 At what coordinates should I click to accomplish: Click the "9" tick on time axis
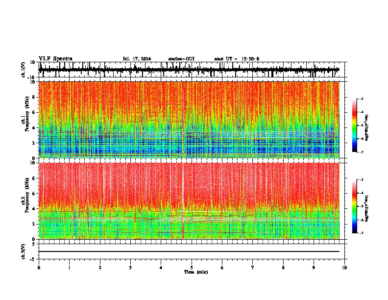tap(314, 268)
